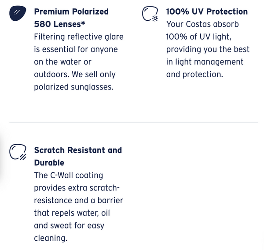Click the 'polarized sunglasses' text

[x=73, y=87]
